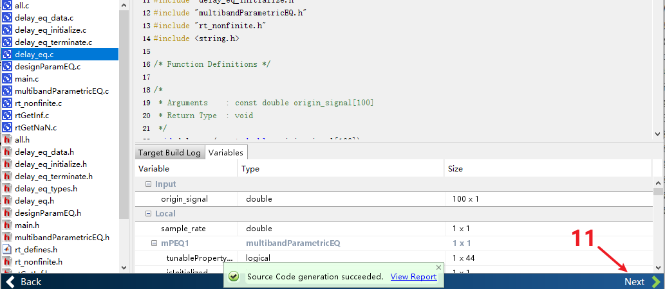The width and height of the screenshot is (665, 289).
Task: Open delay_eq_types.h in the file list
Action: 46,188
